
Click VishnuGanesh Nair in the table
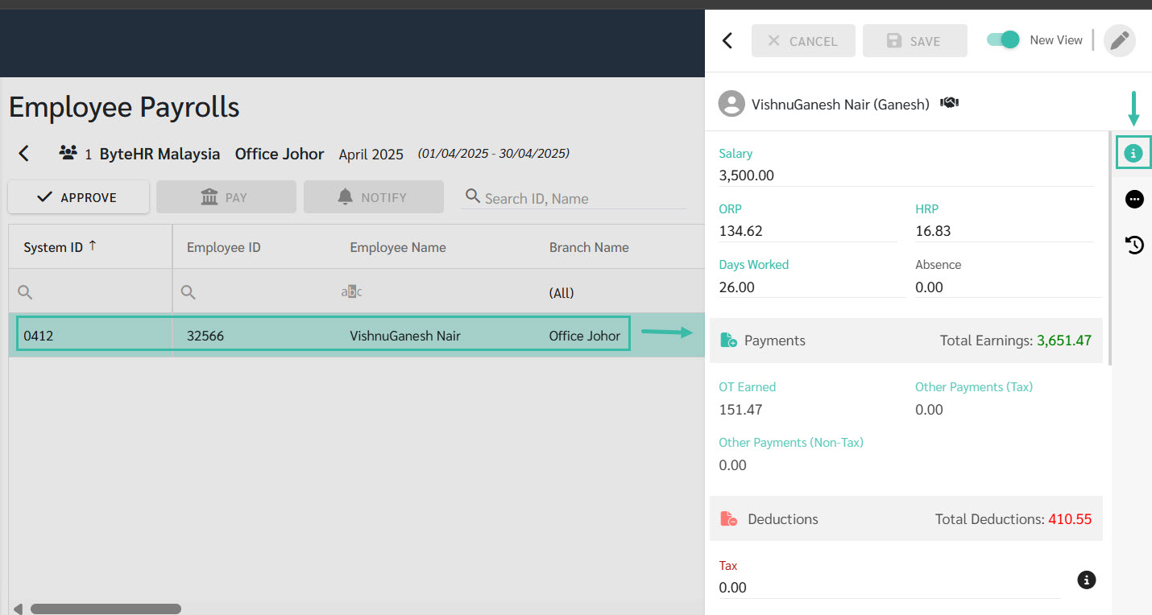(x=405, y=336)
